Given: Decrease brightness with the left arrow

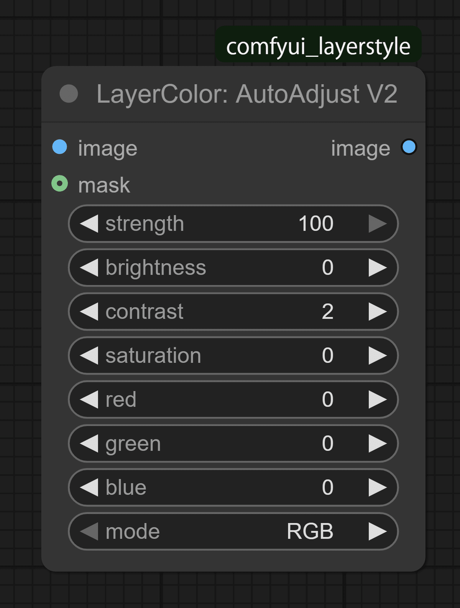Looking at the screenshot, I should point(89,268).
